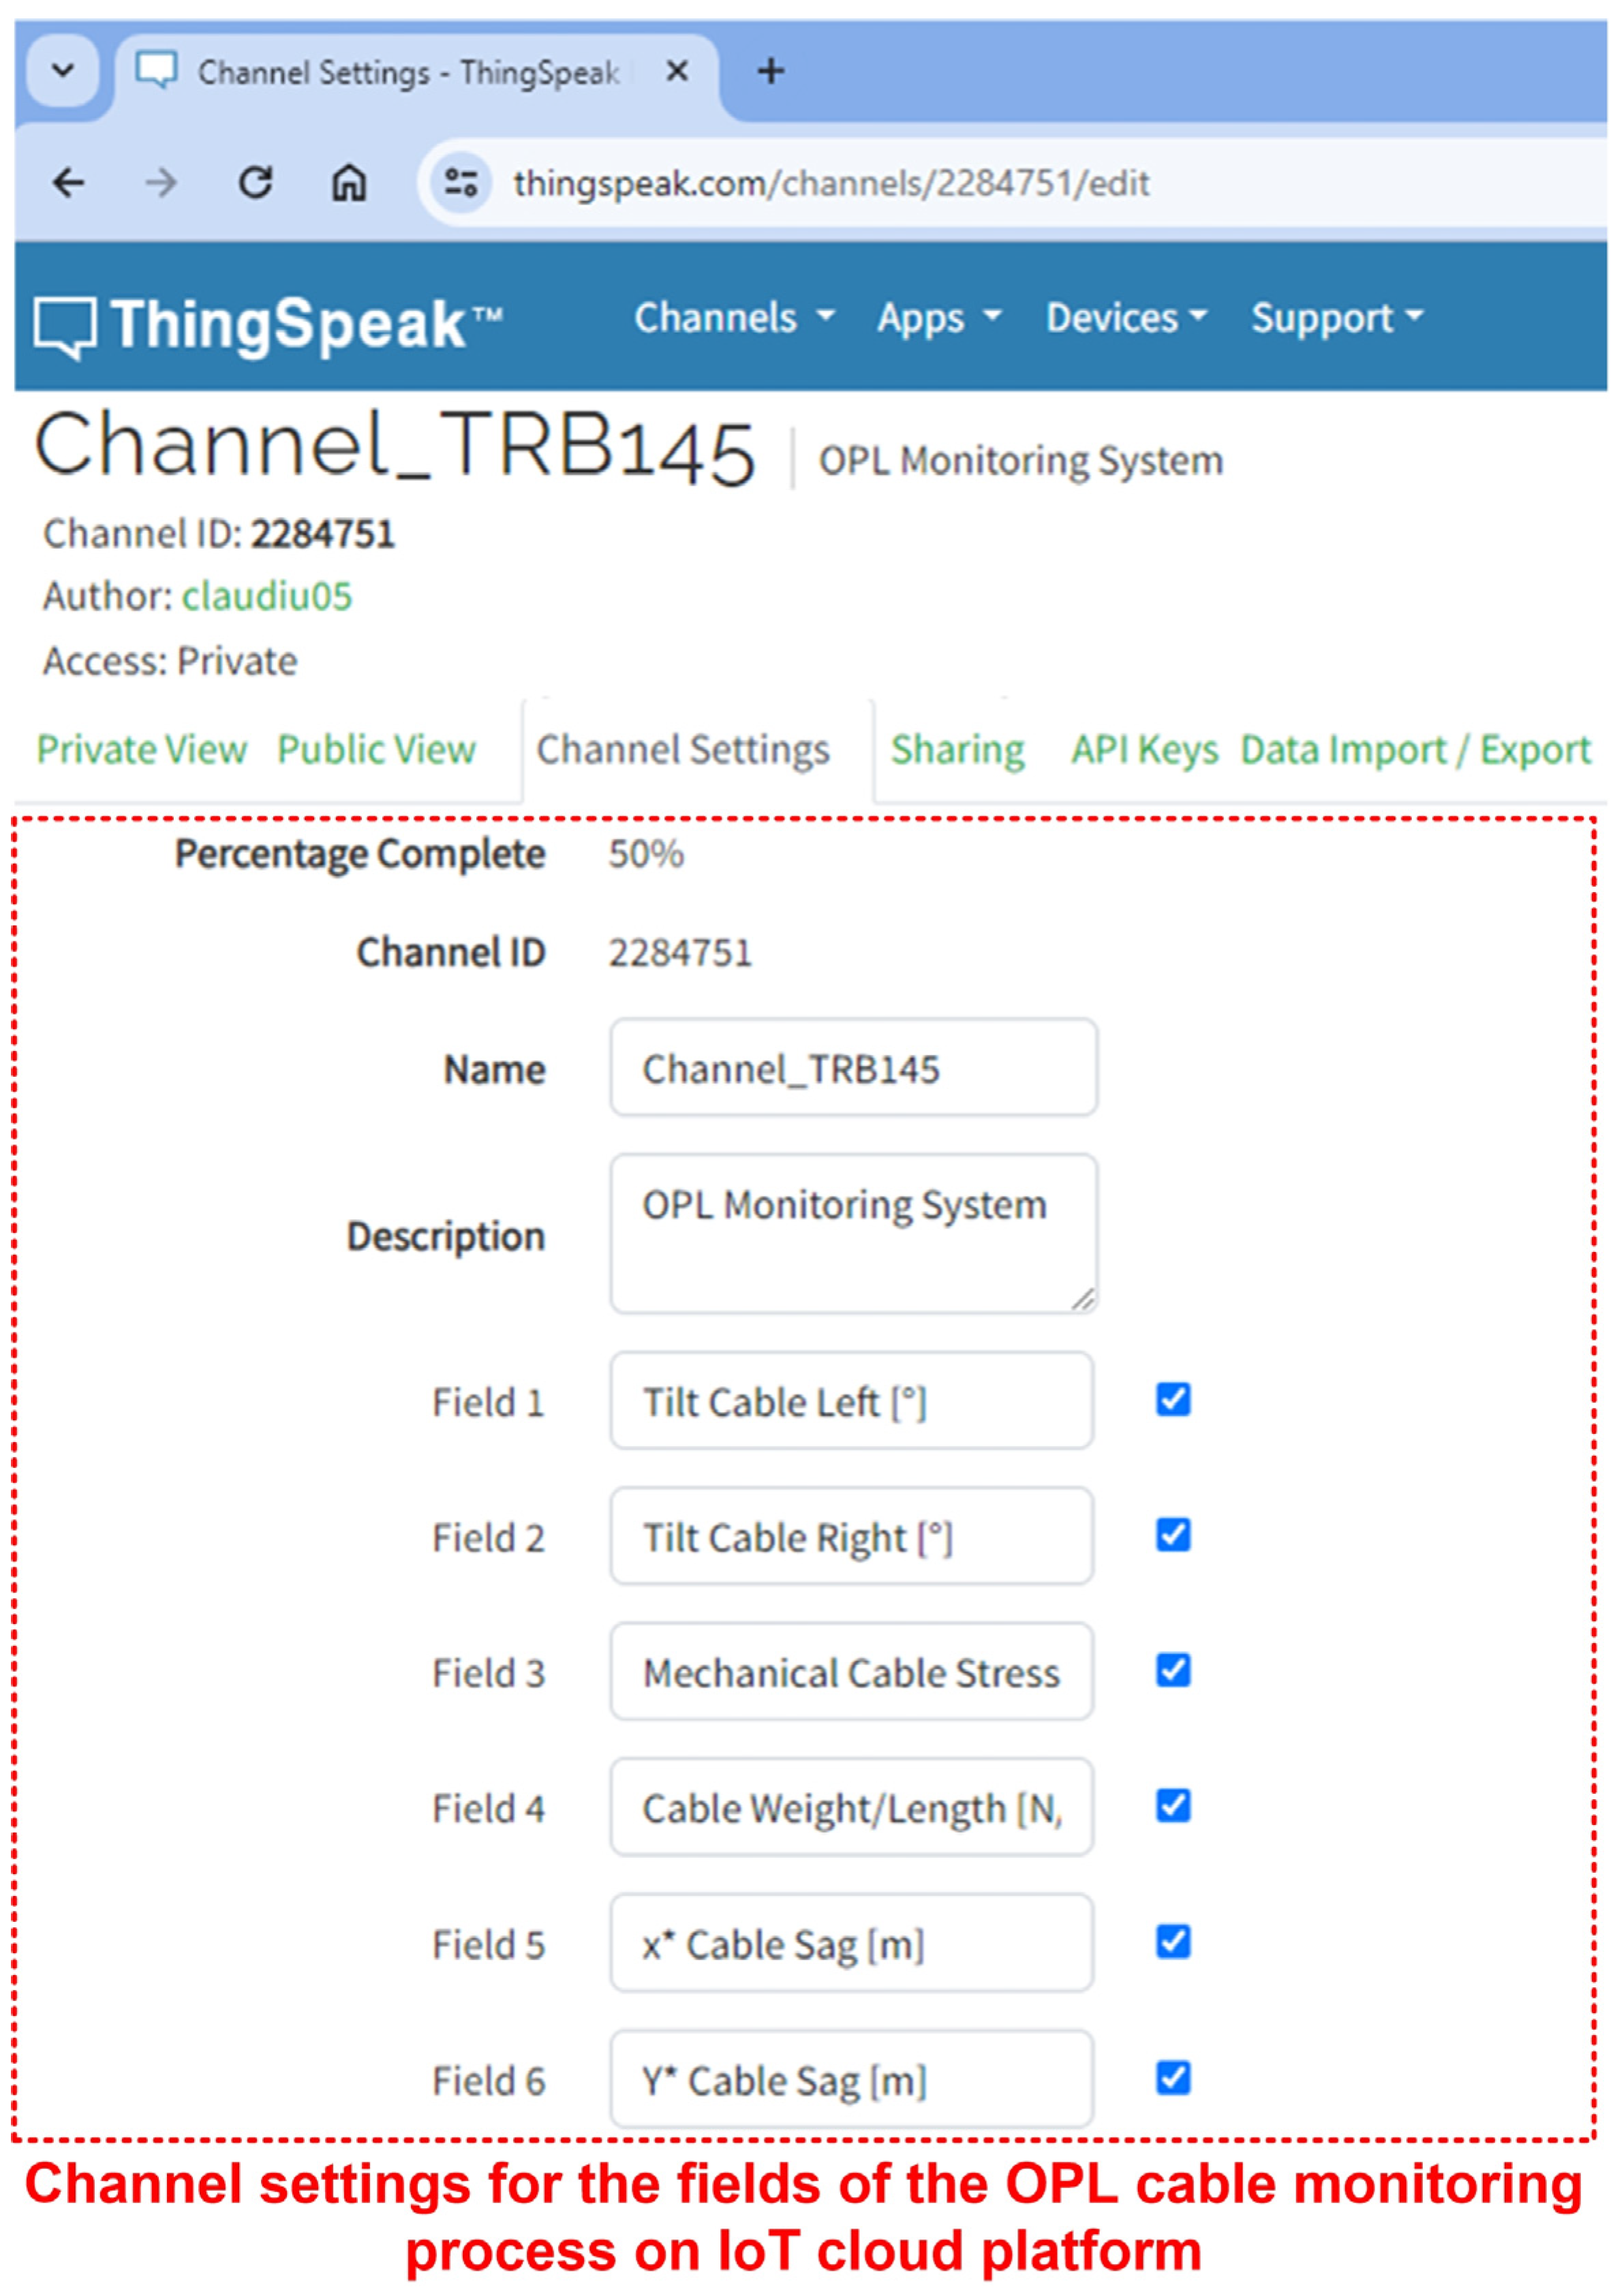The width and height of the screenshot is (1615, 2296).
Task: Open the Apps dropdown menu
Action: coord(938,318)
